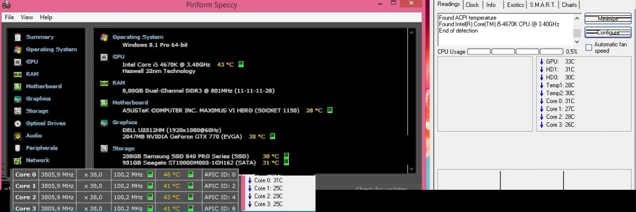Click the drive icon beside Storage heading

(x=104, y=149)
